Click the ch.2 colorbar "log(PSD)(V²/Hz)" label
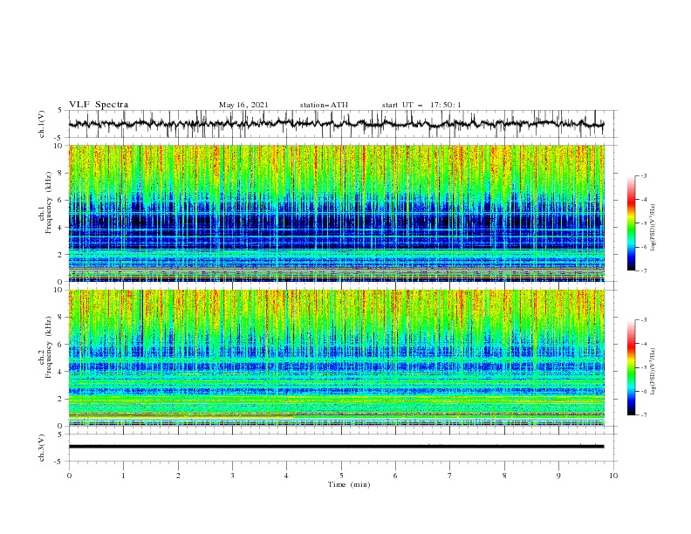Viewport: 691px width, 534px height. pyautogui.click(x=653, y=372)
